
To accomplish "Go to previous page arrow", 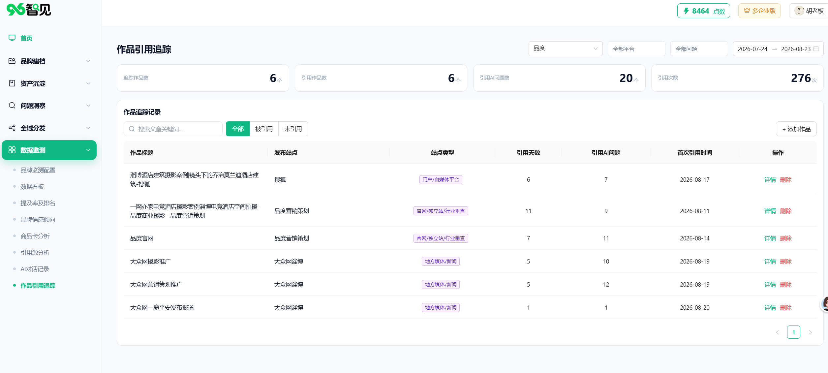I will pos(777,332).
